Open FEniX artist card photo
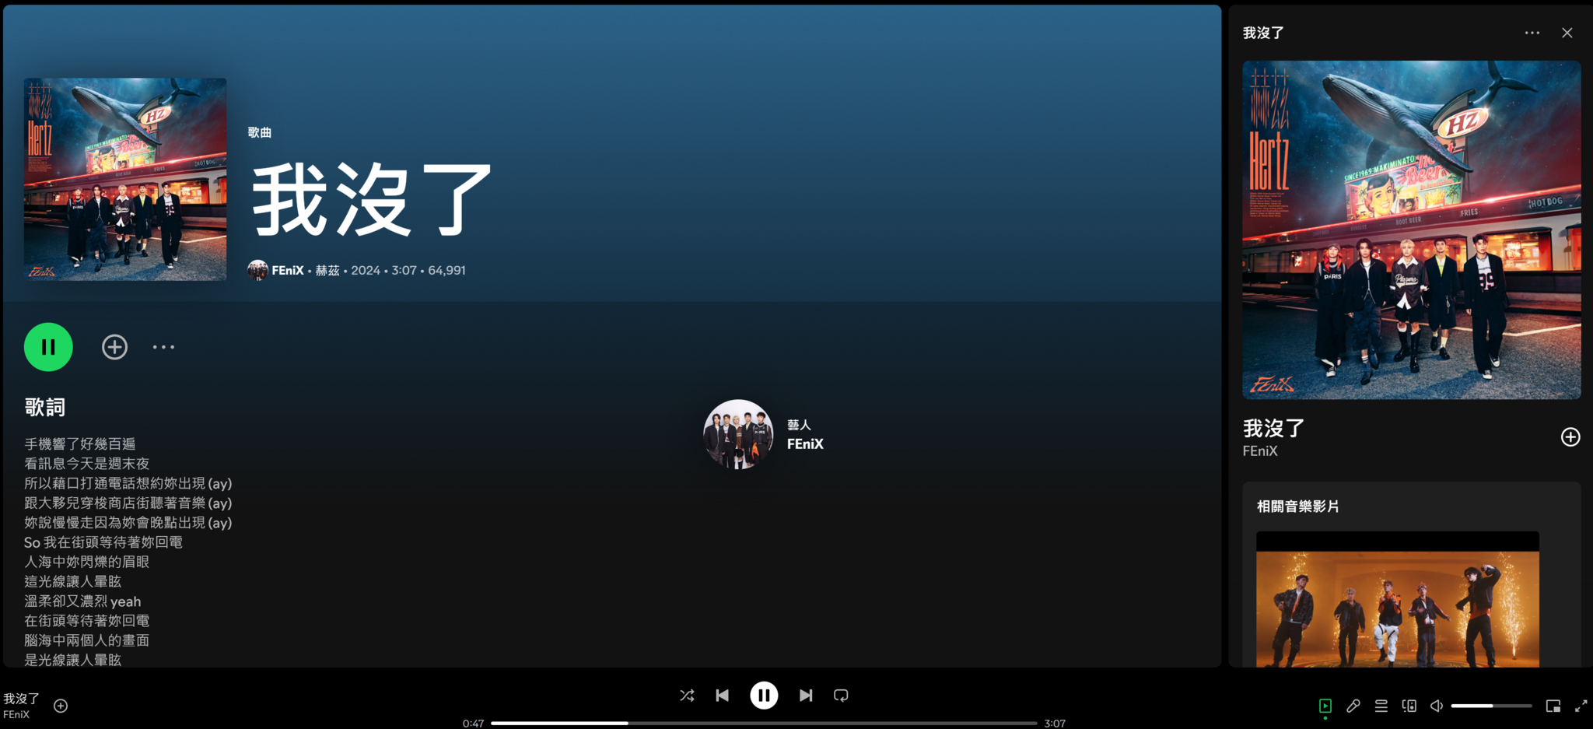 738,434
